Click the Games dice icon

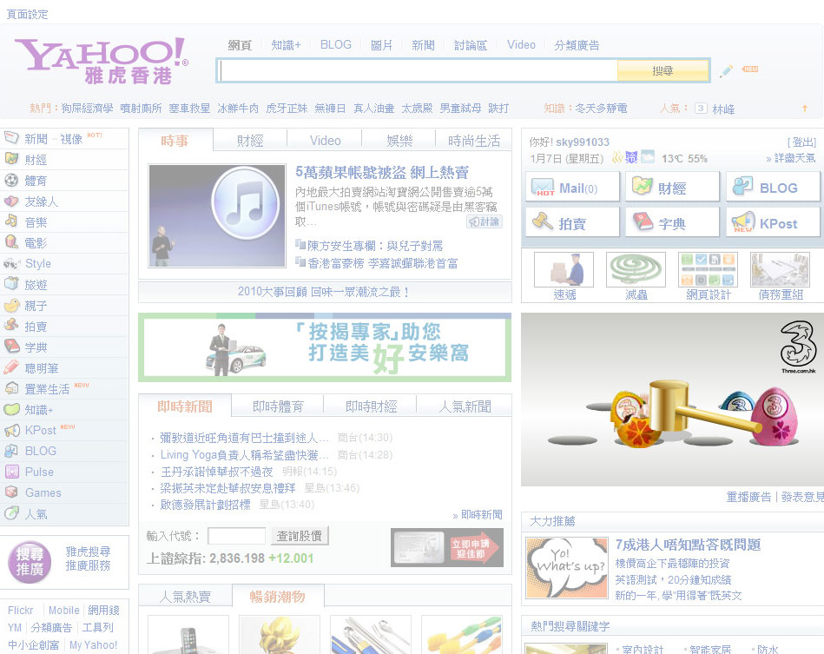[11, 492]
